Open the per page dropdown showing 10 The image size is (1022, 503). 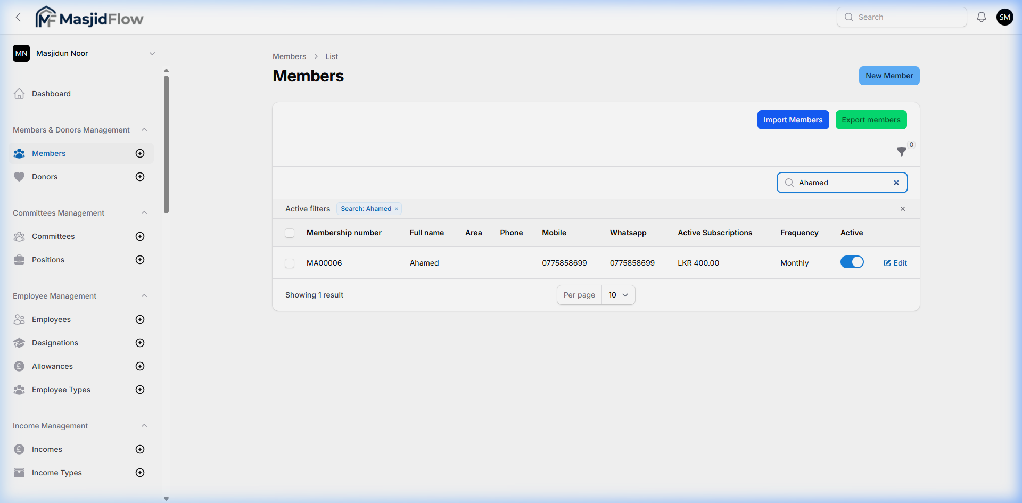click(617, 295)
